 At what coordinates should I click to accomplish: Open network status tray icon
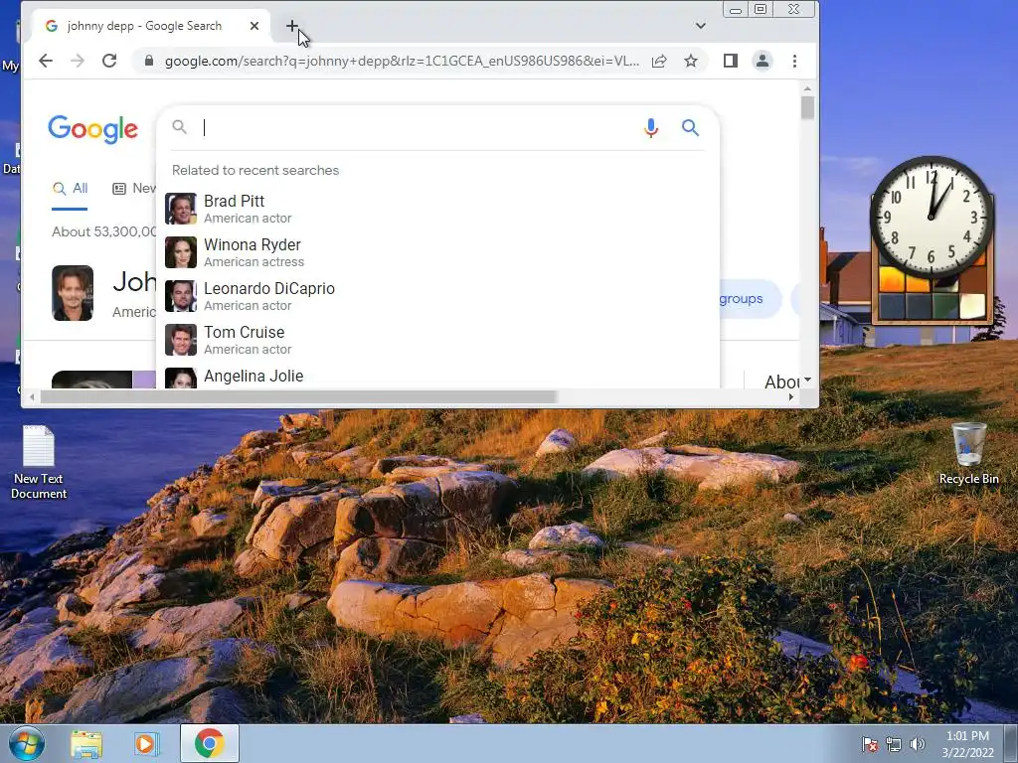(894, 744)
